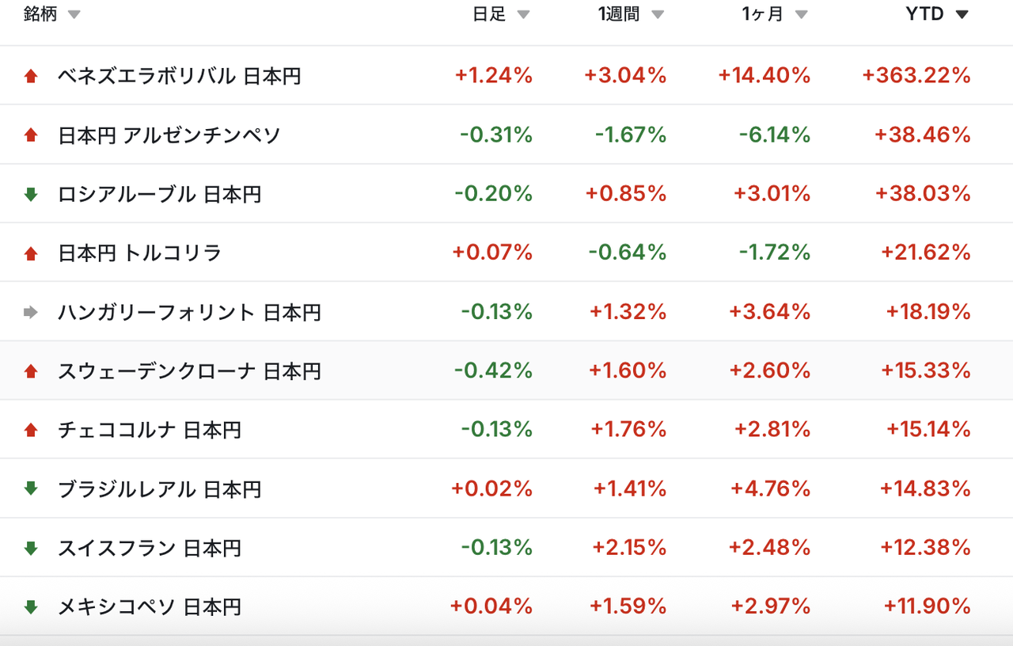Viewport: 1013px width, 646px height.
Task: Click red up arrow beside チェココルナ 日本円
Action: point(31,430)
